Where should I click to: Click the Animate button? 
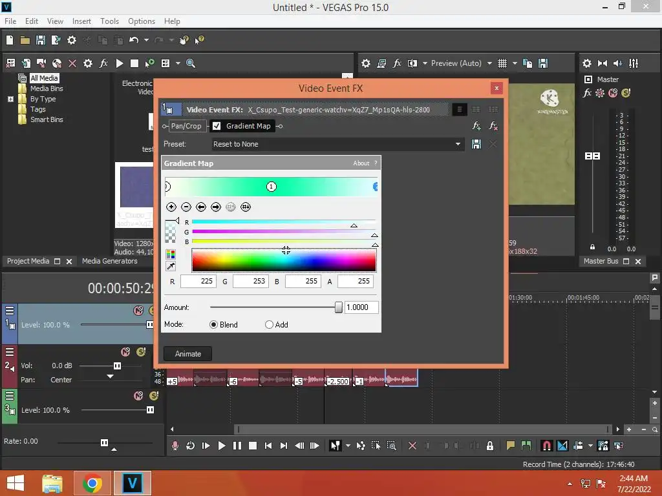coord(188,354)
